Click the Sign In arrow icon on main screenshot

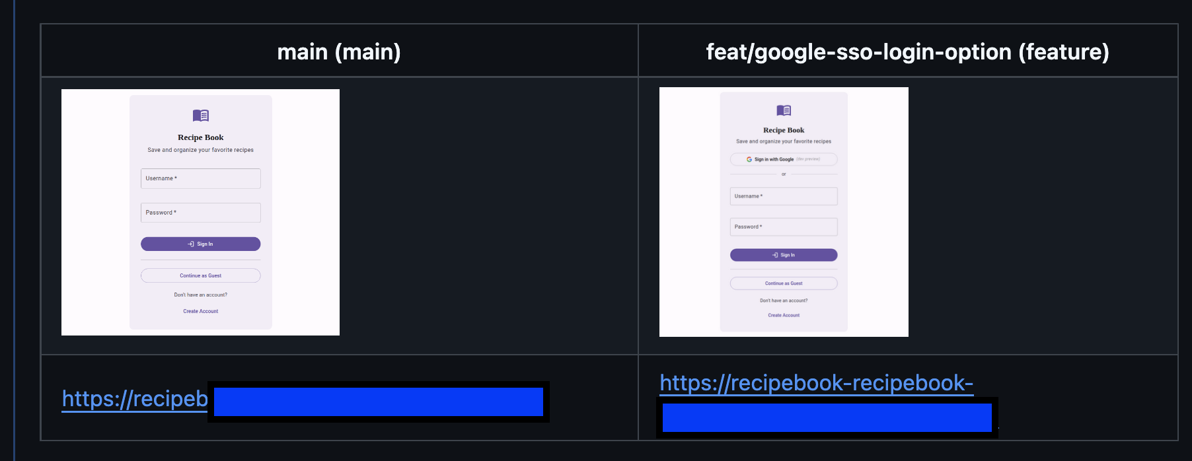coord(189,244)
